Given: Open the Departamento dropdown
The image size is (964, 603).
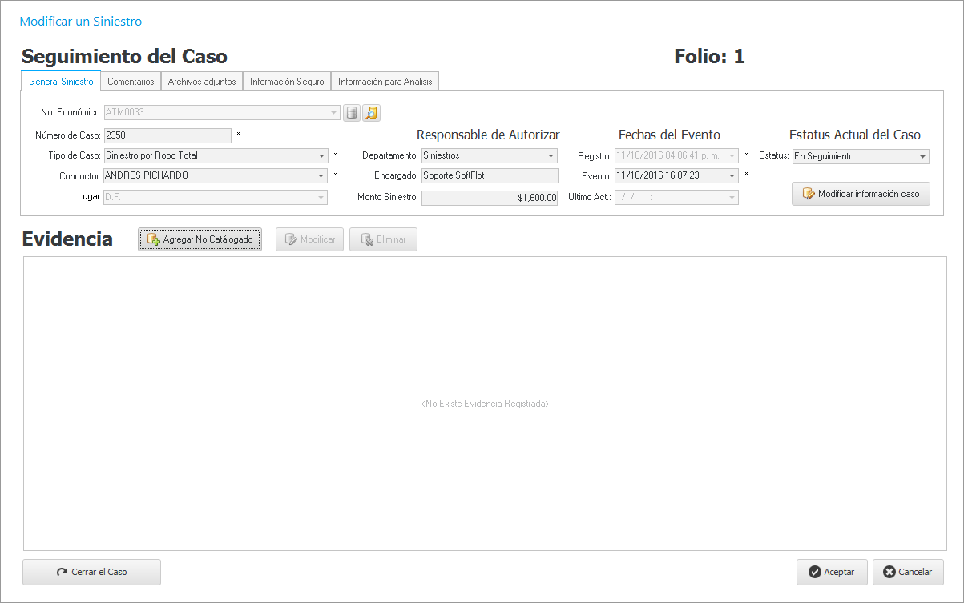Looking at the screenshot, I should click(x=551, y=156).
